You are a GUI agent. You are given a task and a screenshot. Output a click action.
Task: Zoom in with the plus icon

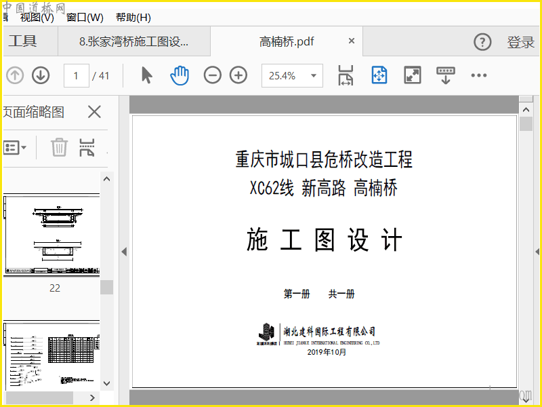click(x=238, y=75)
